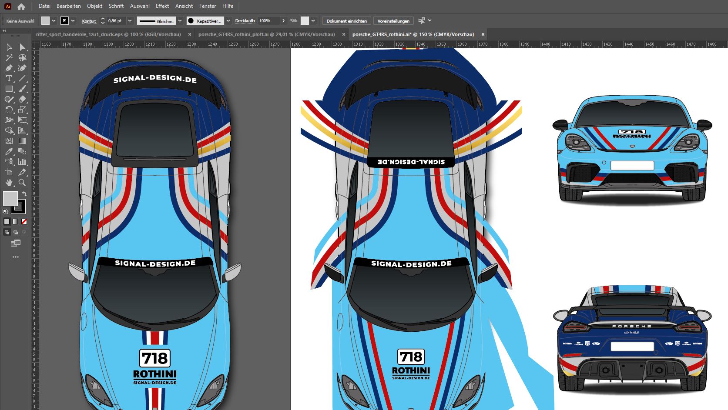Click the Kontur stroke label link
Screen dimensions: 728x410
point(89,21)
